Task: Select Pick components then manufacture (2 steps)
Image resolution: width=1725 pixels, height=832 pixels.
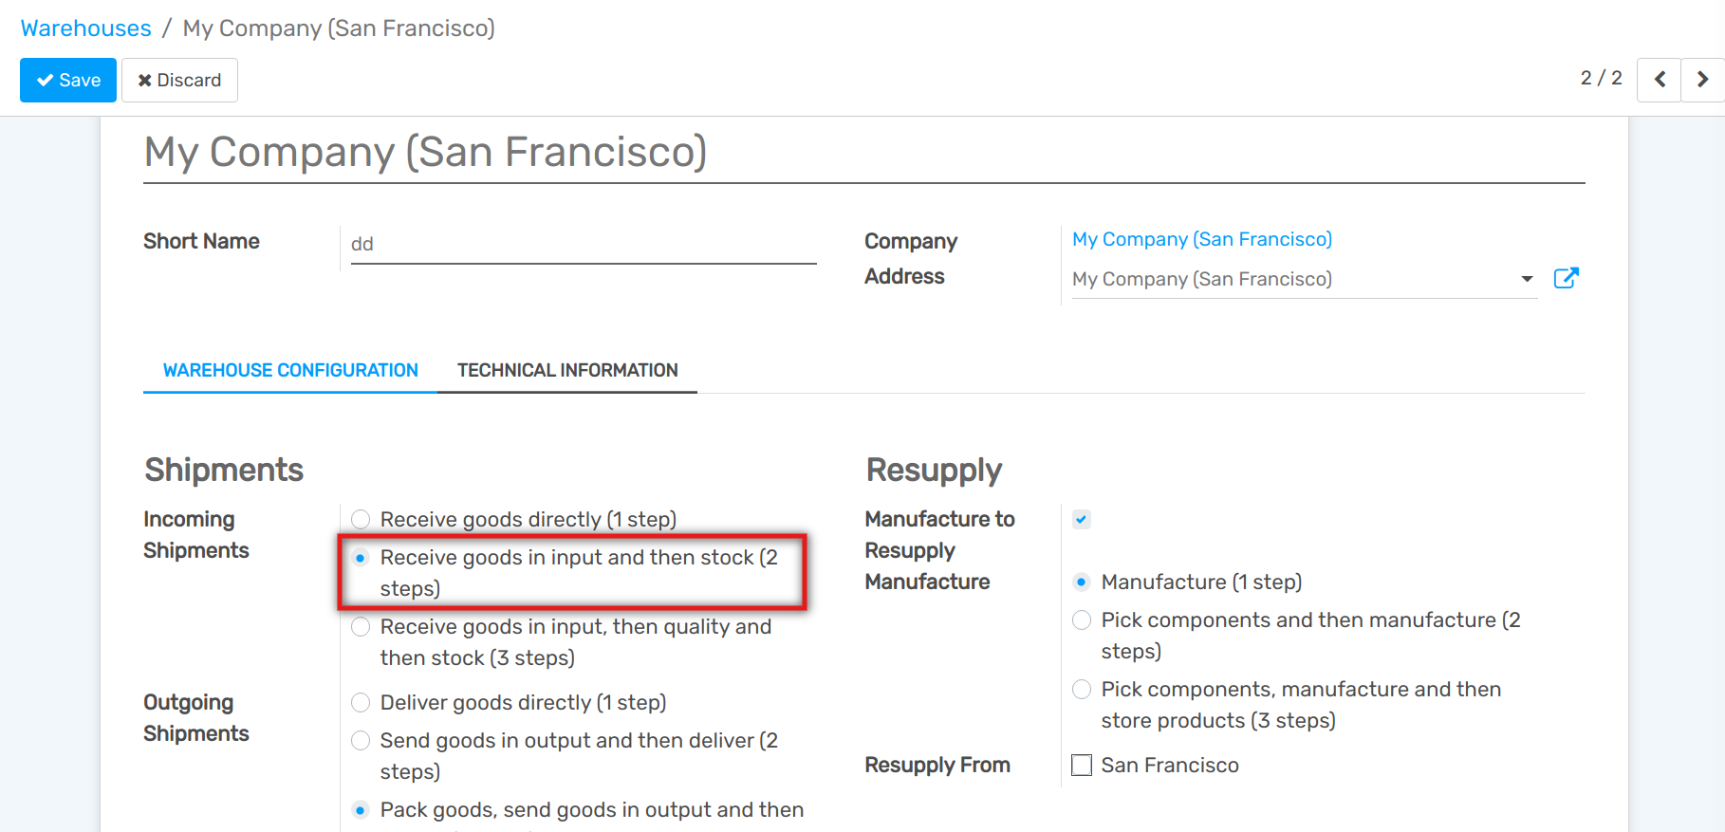Action: [x=1082, y=620]
